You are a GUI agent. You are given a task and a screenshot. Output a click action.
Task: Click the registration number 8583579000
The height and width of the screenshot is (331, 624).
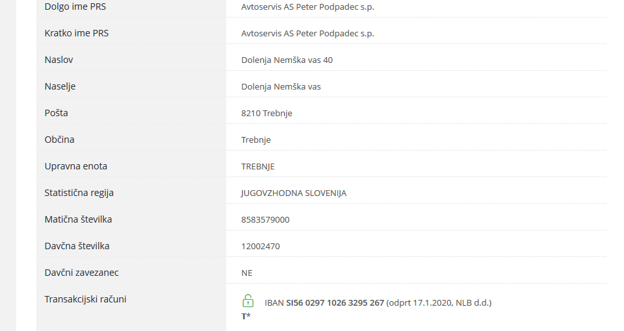coord(265,219)
